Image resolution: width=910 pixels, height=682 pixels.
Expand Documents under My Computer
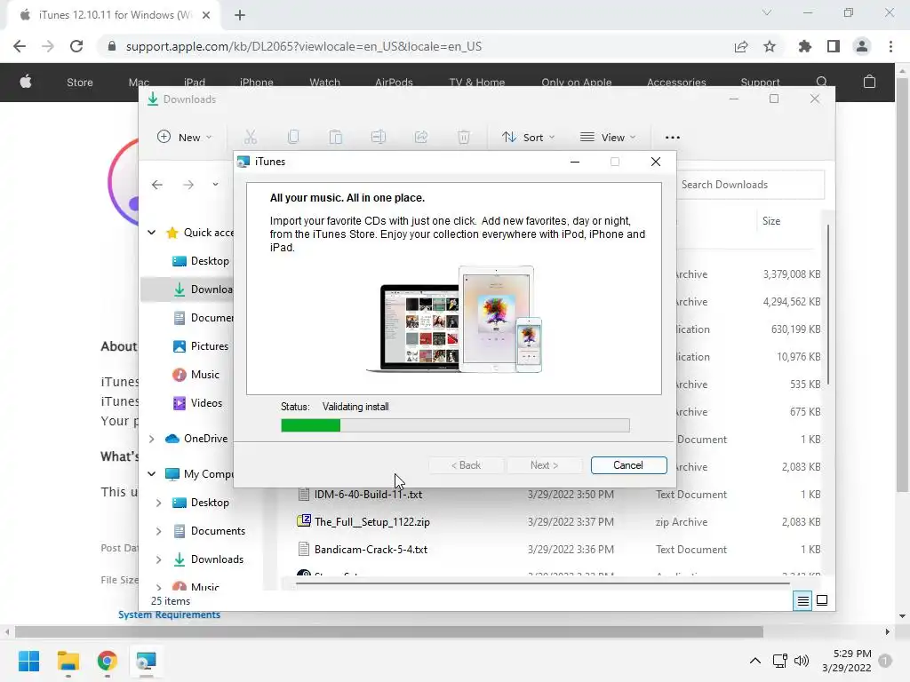(158, 531)
